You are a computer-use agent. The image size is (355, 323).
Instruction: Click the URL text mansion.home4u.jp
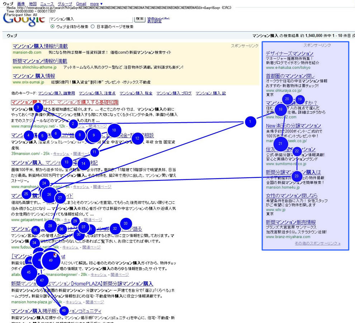(x=283, y=187)
